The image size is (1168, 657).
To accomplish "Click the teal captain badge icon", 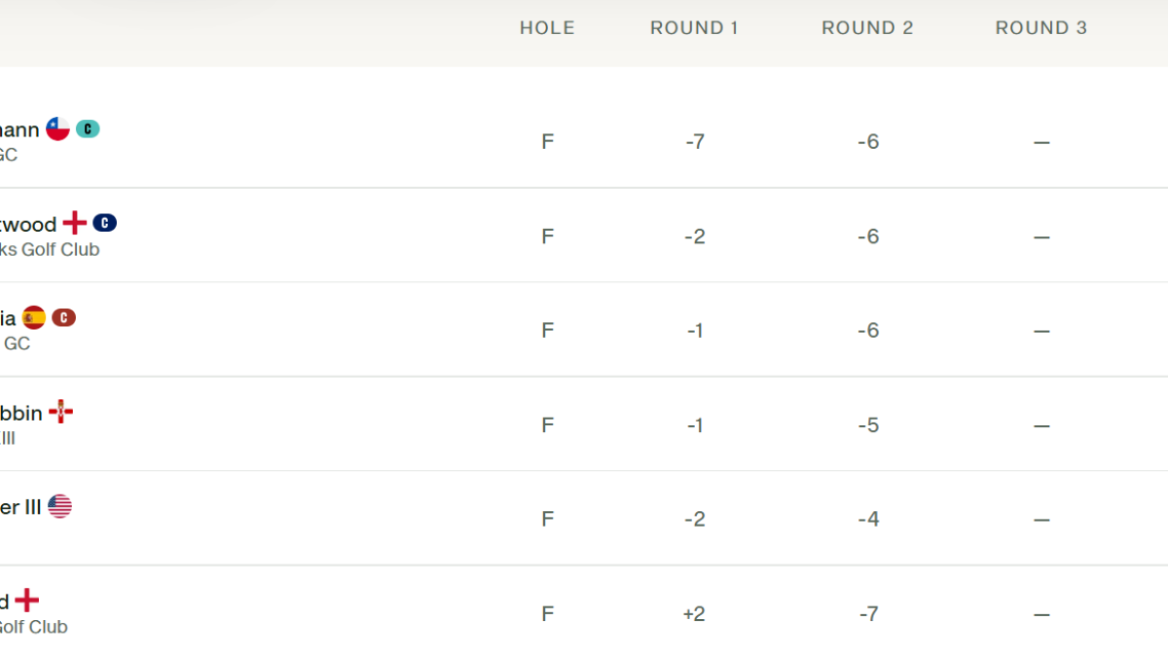I will click(x=88, y=128).
